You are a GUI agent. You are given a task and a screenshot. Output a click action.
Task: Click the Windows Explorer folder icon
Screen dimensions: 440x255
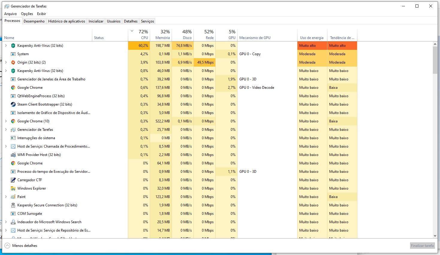13,188
